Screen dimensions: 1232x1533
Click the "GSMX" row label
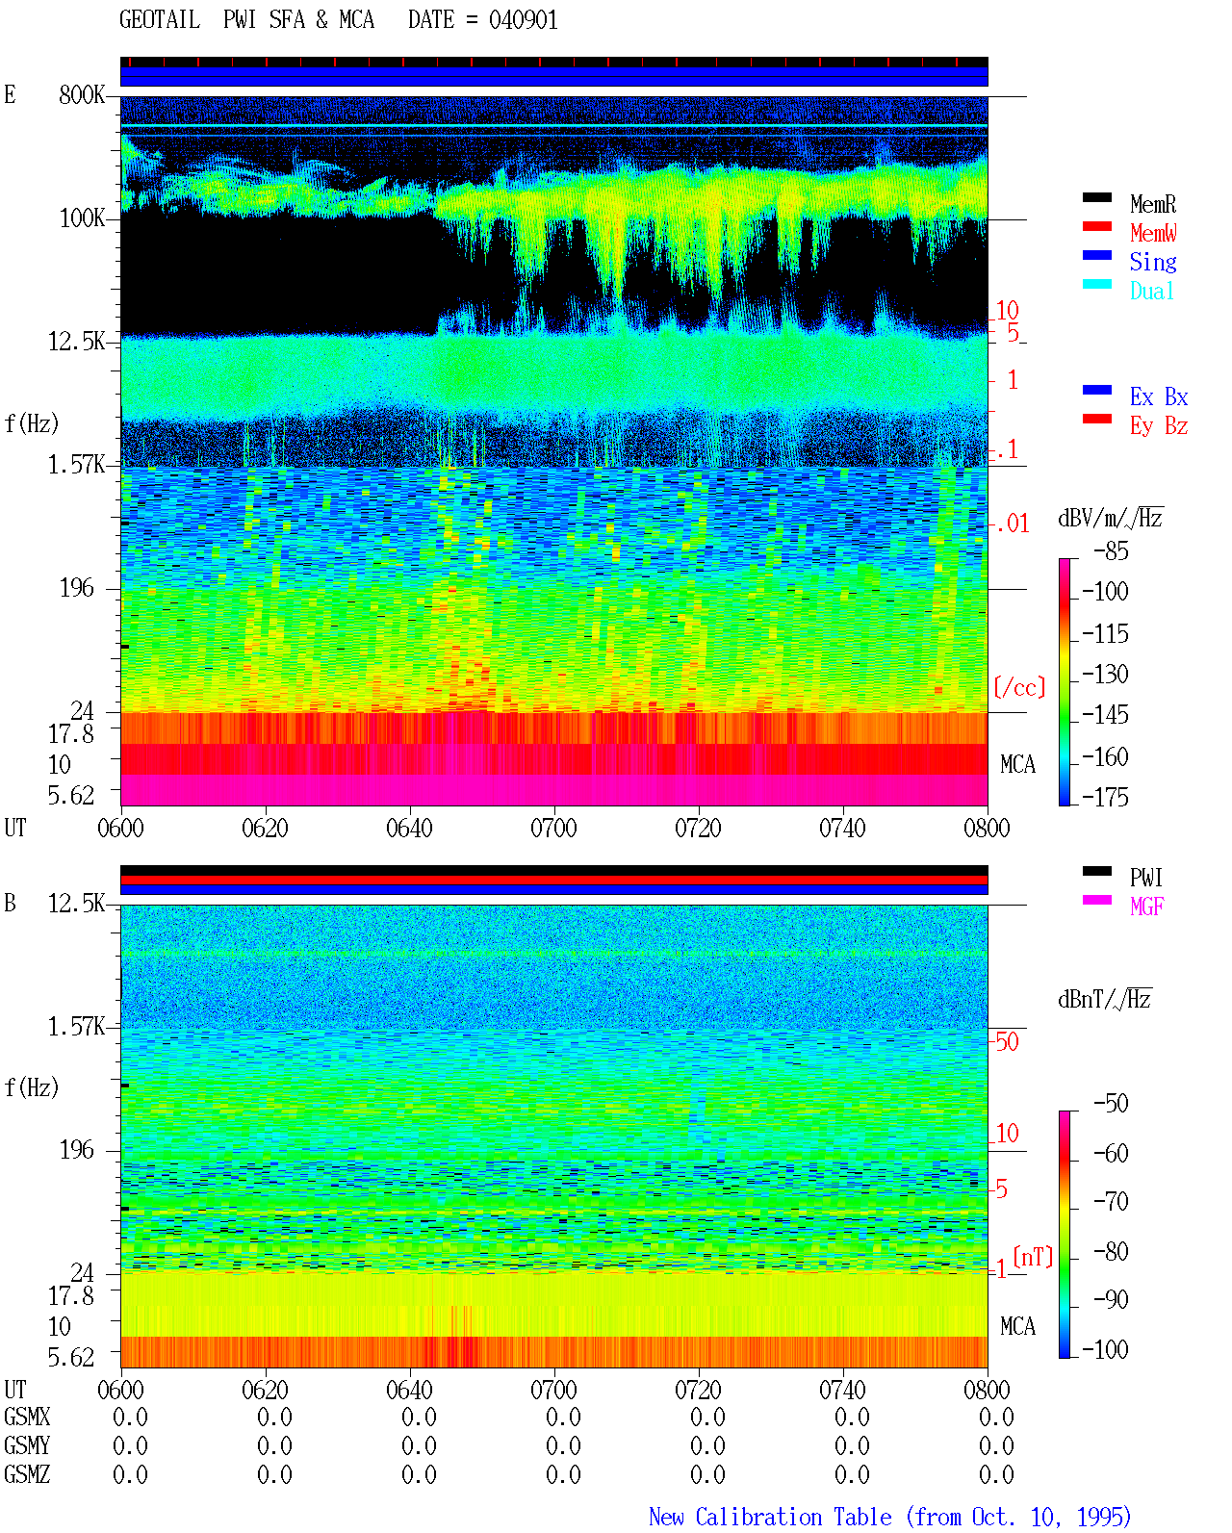(x=27, y=1417)
